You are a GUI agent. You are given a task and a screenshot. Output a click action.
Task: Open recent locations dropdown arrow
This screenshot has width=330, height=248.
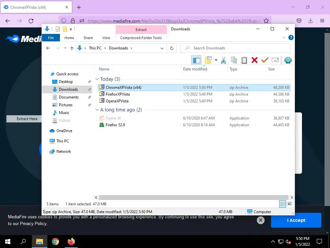click(65, 48)
